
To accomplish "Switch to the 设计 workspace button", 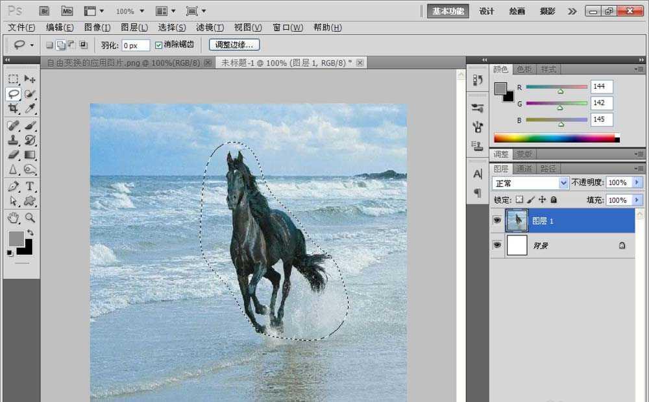I will (487, 11).
